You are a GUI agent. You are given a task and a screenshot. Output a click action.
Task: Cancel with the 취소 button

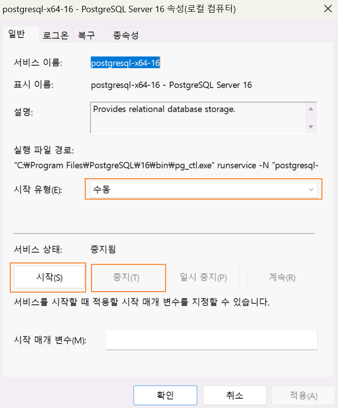pyautogui.click(x=234, y=395)
